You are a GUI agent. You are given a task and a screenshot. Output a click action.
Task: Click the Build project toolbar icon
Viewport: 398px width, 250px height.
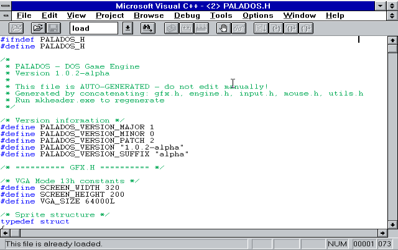(x=187, y=28)
